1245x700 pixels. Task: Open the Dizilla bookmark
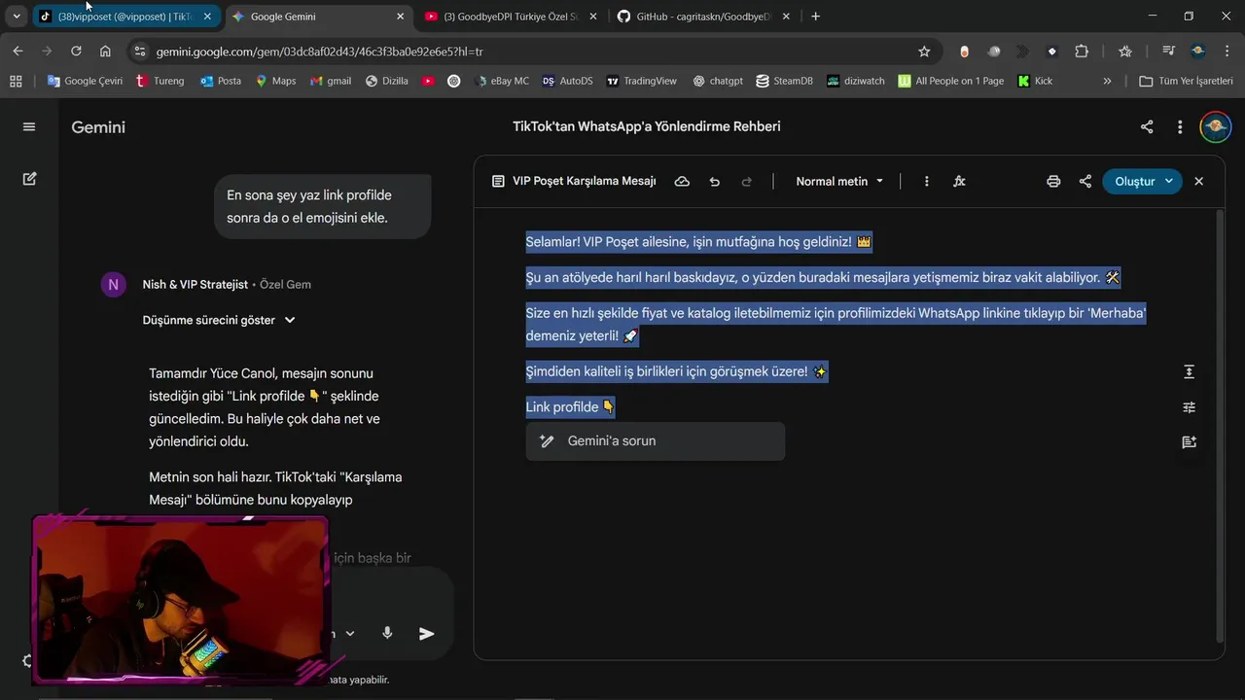point(386,81)
